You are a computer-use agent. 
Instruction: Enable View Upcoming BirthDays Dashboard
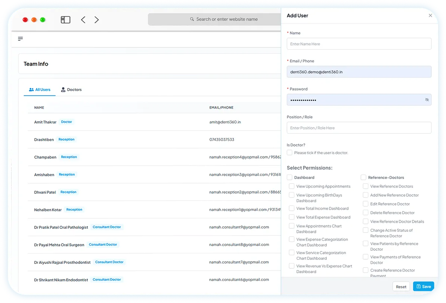tap(292, 195)
